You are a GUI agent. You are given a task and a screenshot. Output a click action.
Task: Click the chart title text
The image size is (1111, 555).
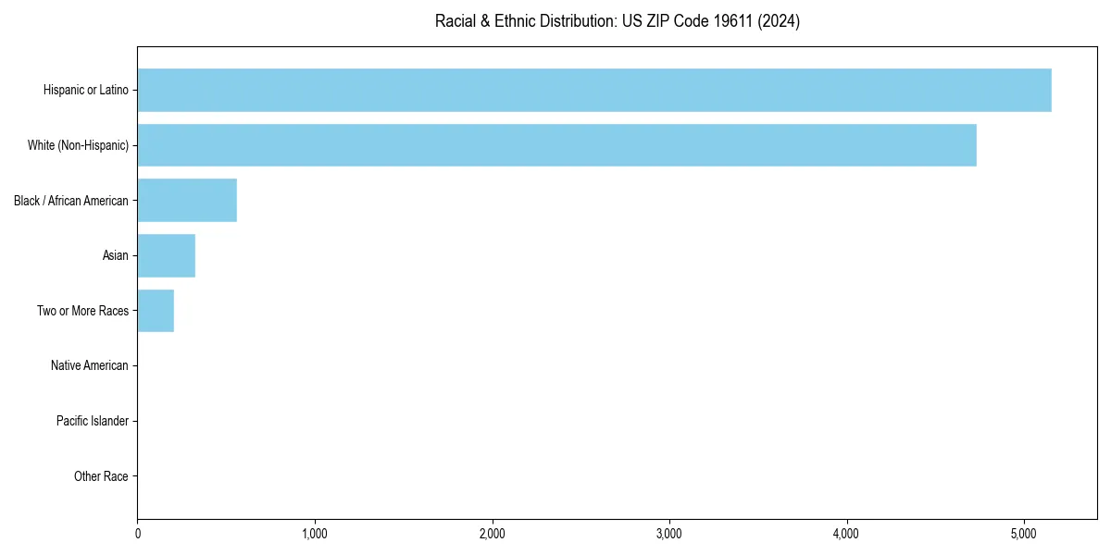pos(618,21)
